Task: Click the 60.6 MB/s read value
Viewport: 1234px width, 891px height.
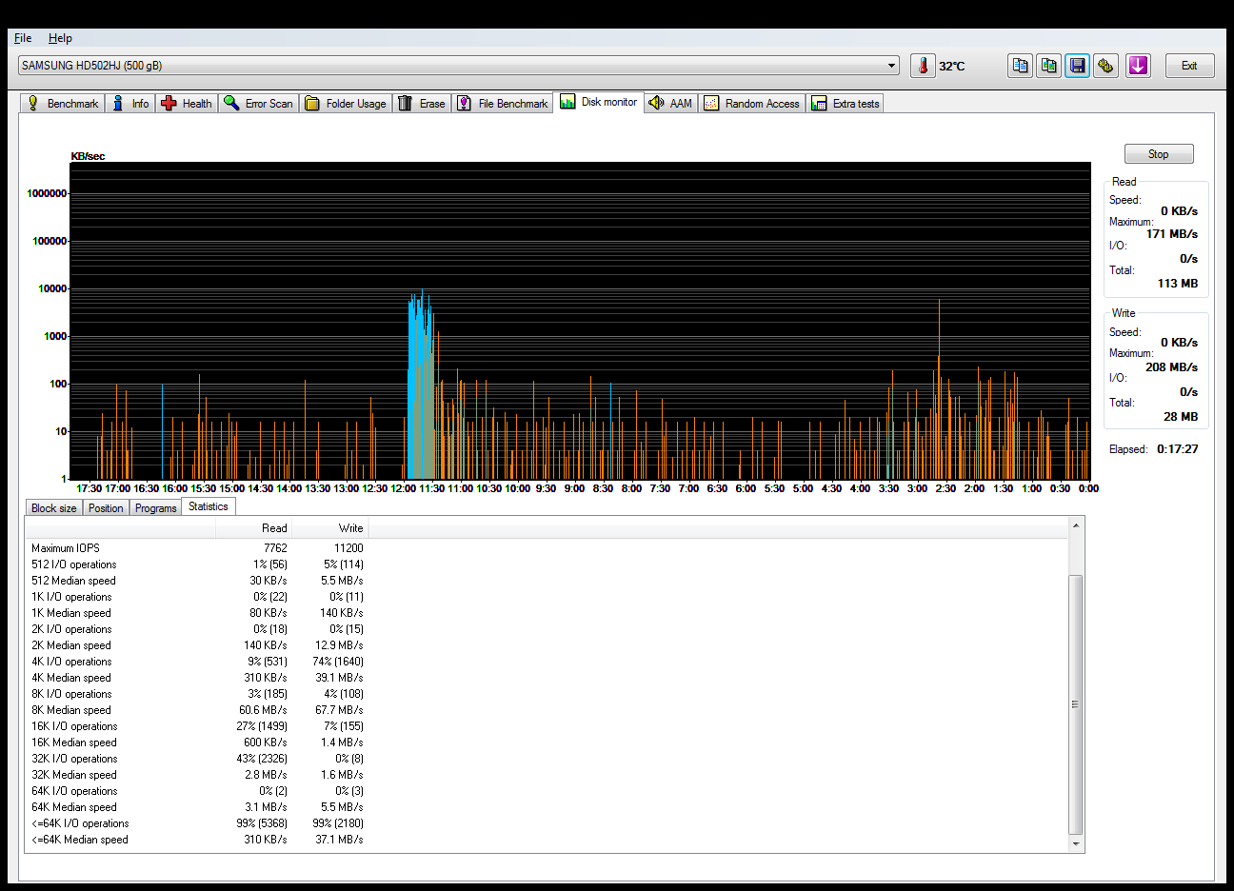Action: [263, 710]
